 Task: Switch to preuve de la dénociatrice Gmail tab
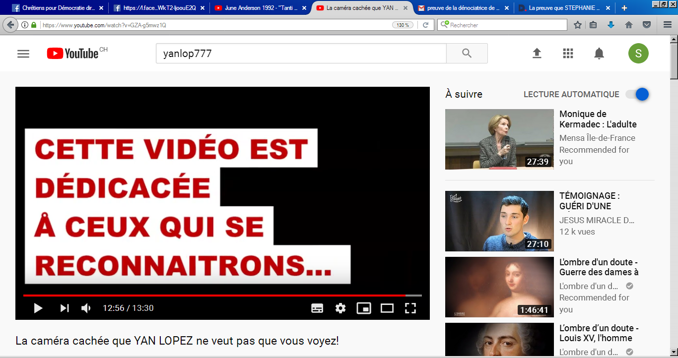pos(462,8)
